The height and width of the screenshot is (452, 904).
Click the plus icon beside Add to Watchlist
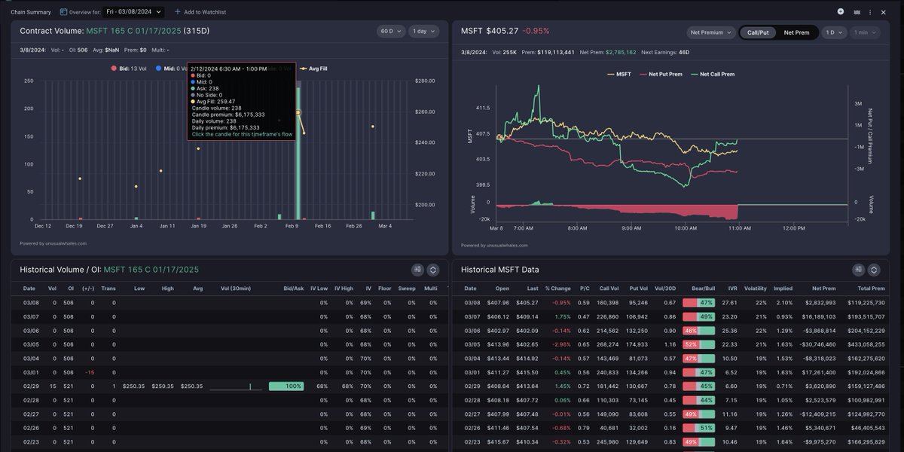coord(178,12)
